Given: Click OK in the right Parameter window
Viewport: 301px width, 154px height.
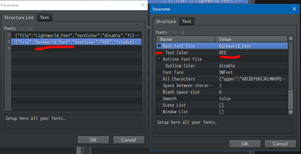Looking at the screenshot, I should point(245,144).
